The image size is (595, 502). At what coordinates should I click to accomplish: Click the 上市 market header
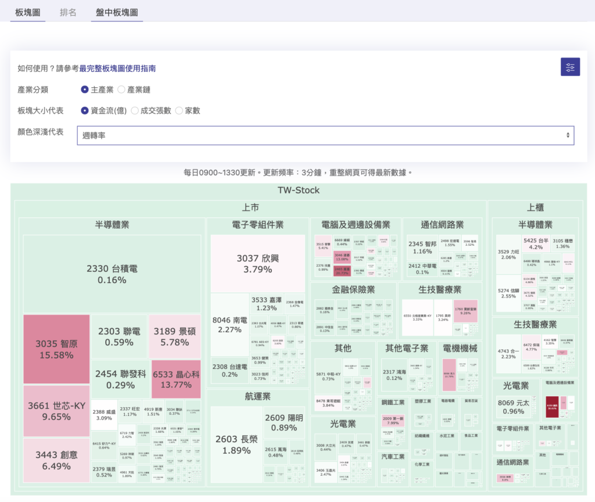click(250, 207)
